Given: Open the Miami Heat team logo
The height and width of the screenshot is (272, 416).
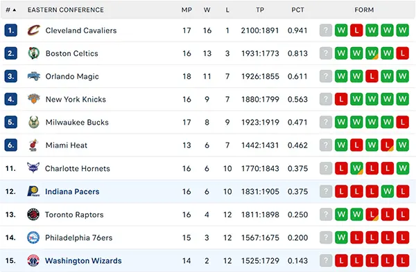Looking at the screenshot, I should pos(33,145).
